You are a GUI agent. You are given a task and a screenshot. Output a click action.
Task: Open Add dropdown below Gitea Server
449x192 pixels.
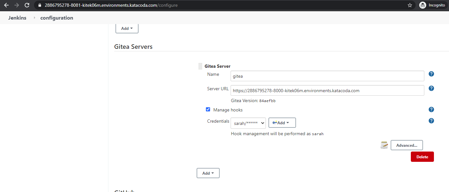tap(208, 173)
